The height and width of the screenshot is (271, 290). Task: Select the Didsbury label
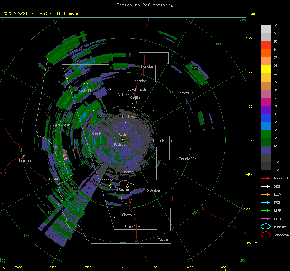point(122,144)
